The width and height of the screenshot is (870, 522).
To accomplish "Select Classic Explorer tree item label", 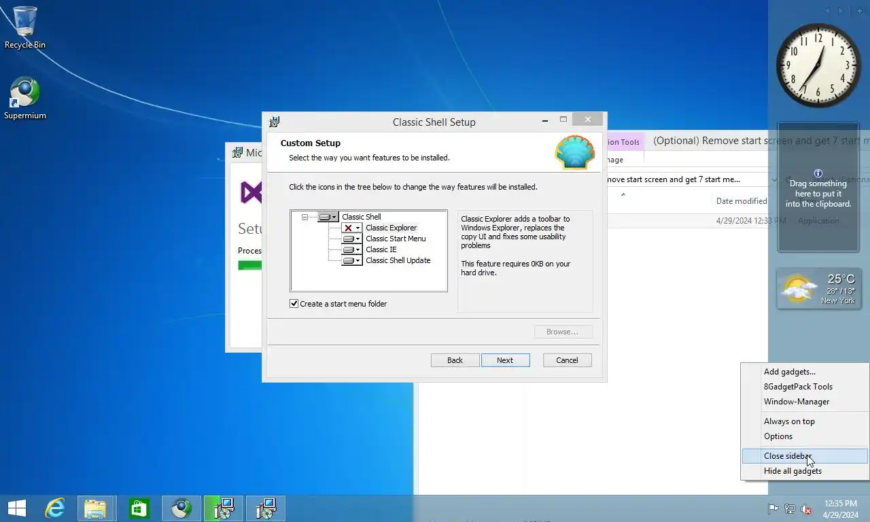I will 391,228.
